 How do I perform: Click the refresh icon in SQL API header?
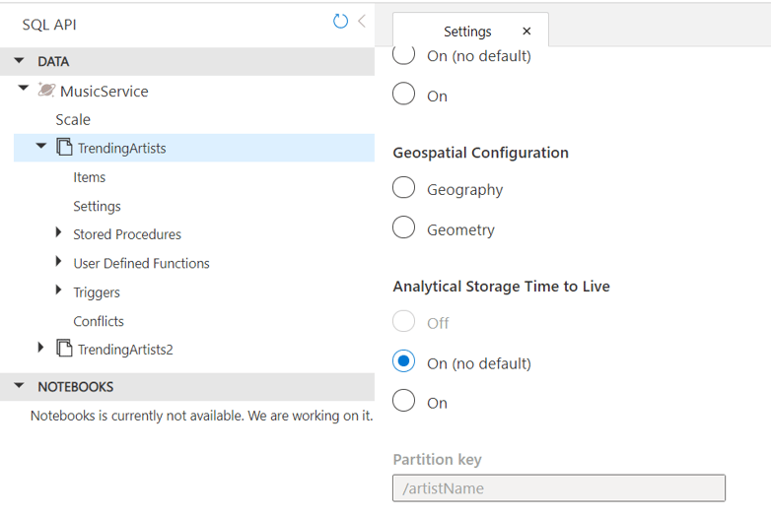[x=340, y=21]
